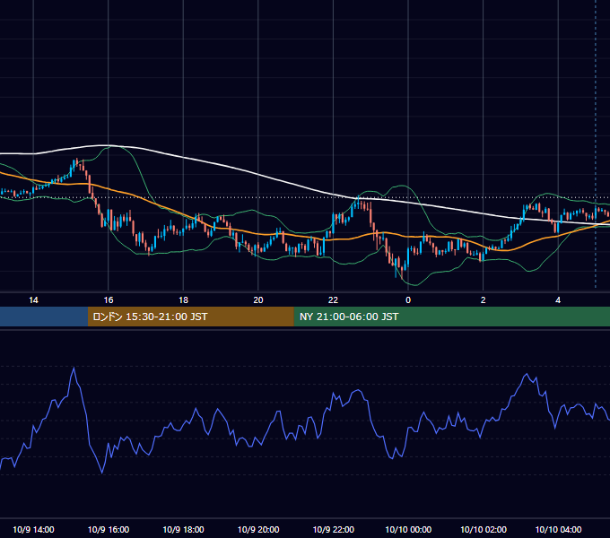This screenshot has width=610, height=538.
Task: Click the 10/9 14:00 date label
Action: [x=33, y=529]
